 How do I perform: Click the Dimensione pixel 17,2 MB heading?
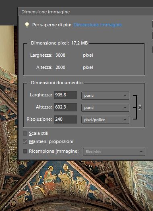(59, 43)
